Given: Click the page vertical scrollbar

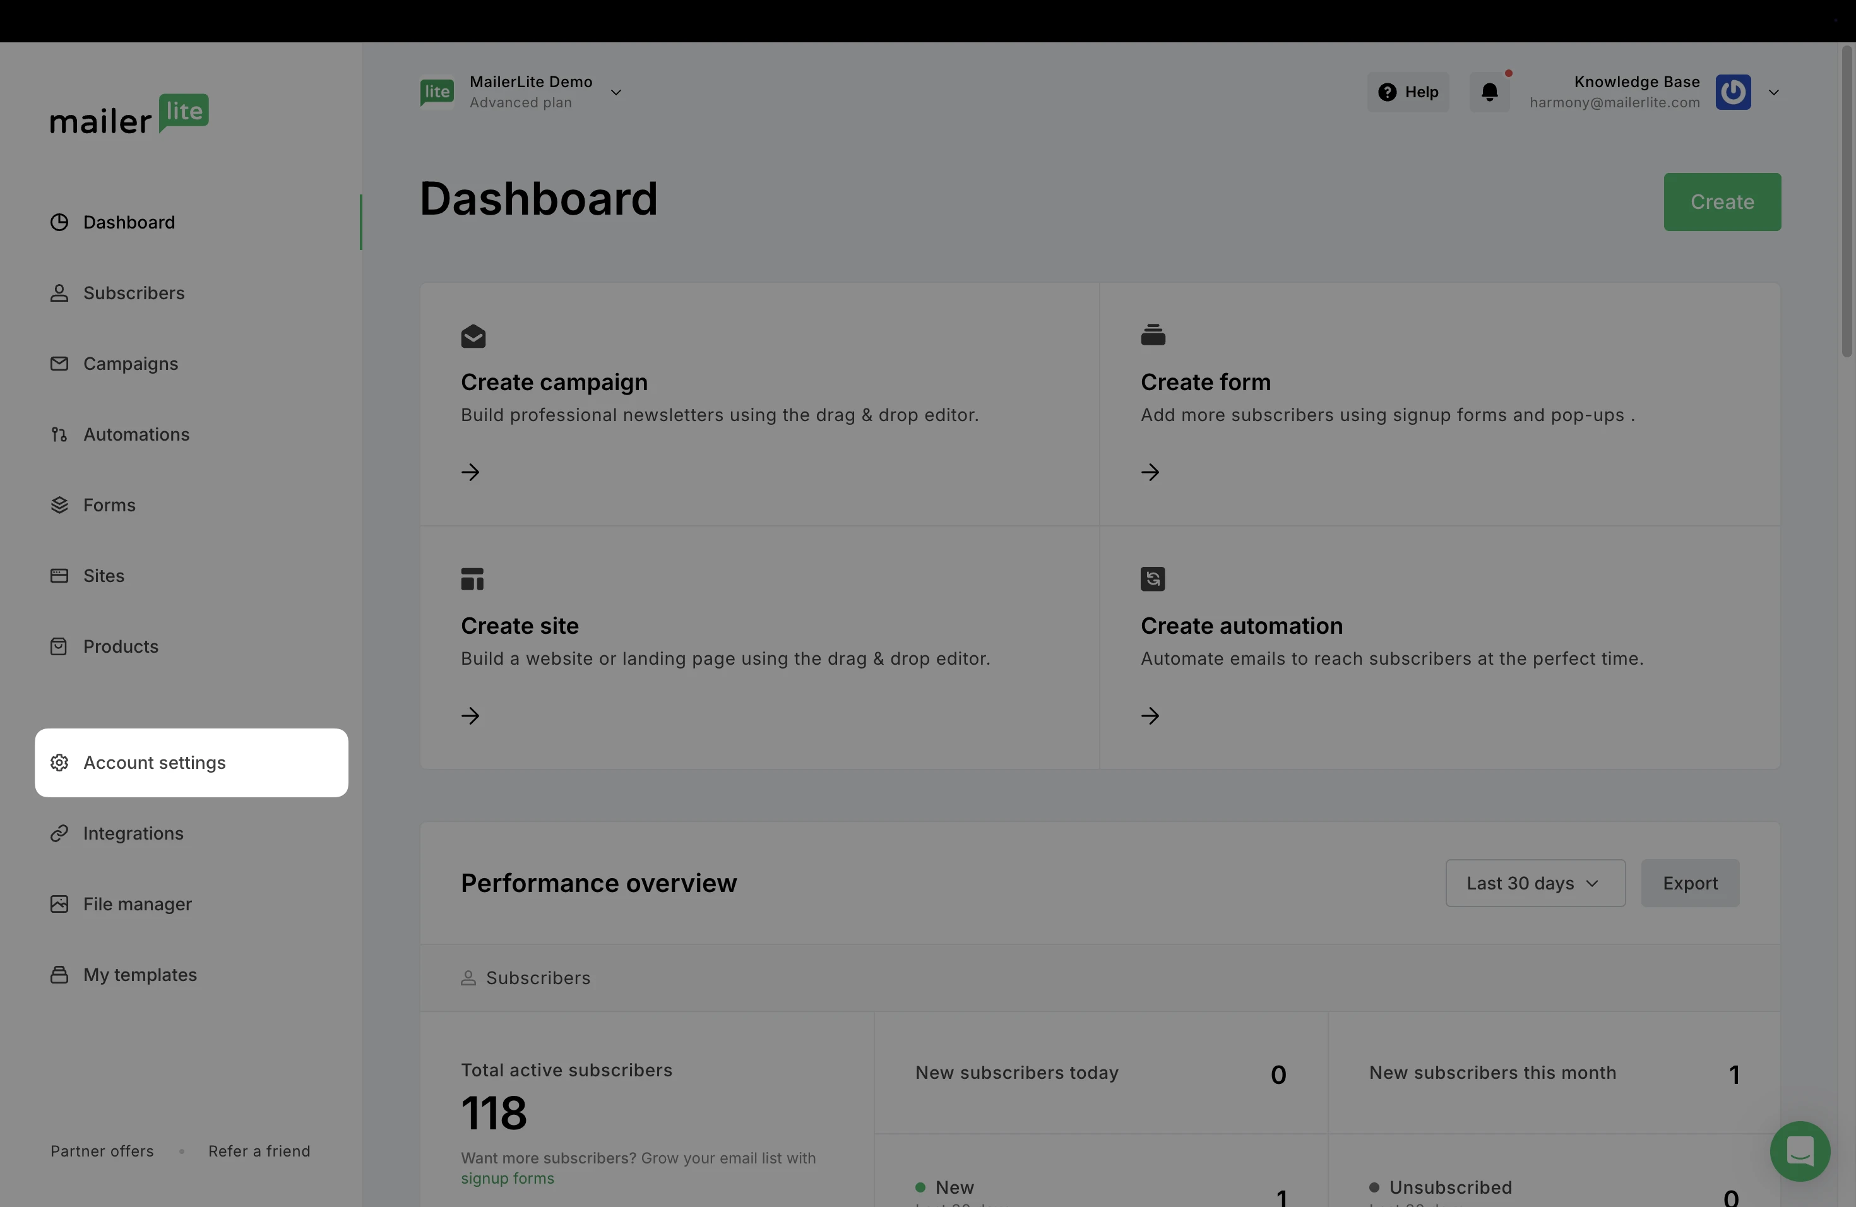Looking at the screenshot, I should point(1846,203).
